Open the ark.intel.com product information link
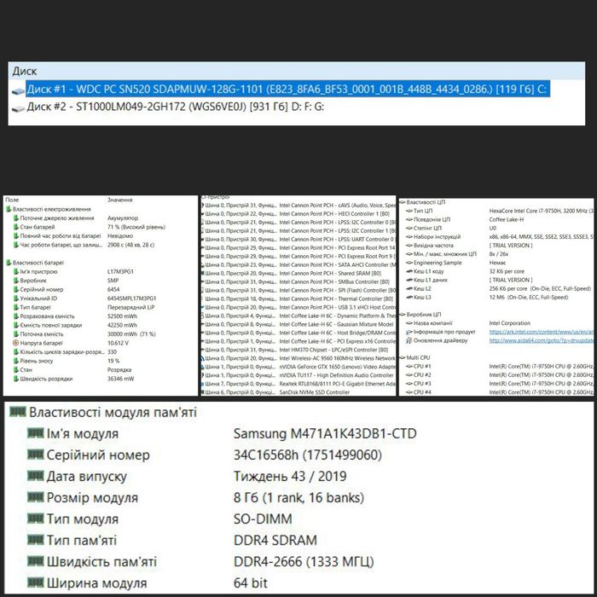This screenshot has width=597, height=597. pyautogui.click(x=541, y=332)
